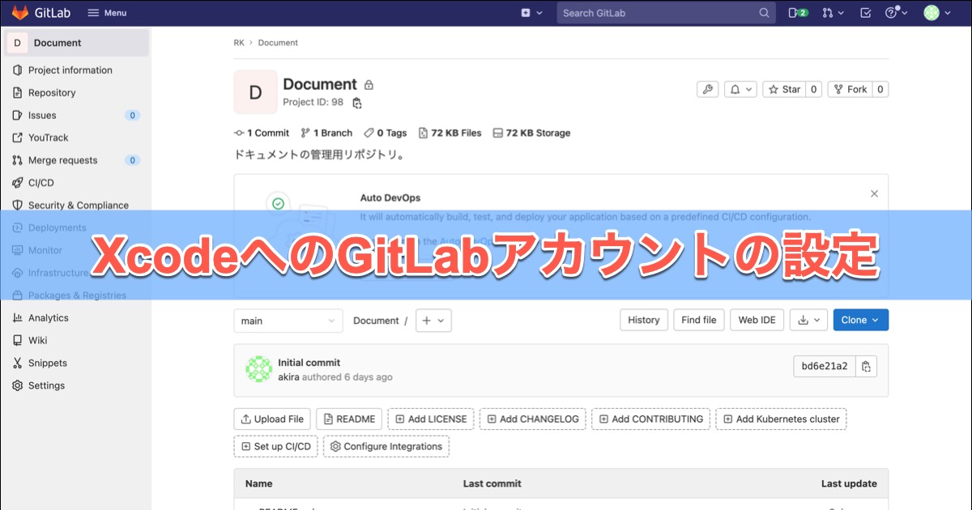The height and width of the screenshot is (510, 972).
Task: Open the 72 KB Files link
Action: pos(450,133)
